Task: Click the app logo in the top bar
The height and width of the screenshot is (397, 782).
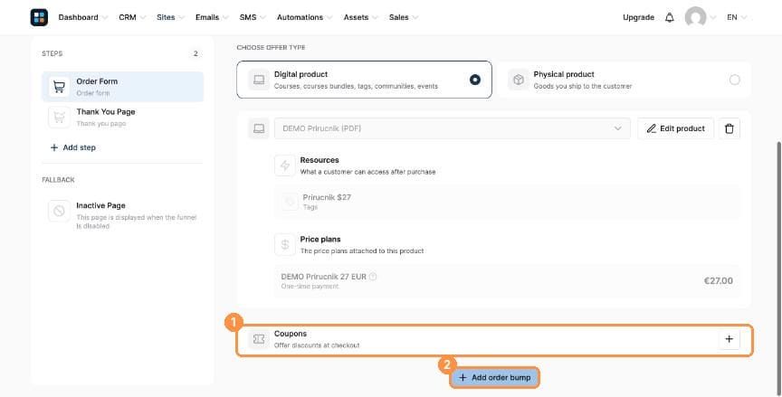Action: [x=39, y=17]
